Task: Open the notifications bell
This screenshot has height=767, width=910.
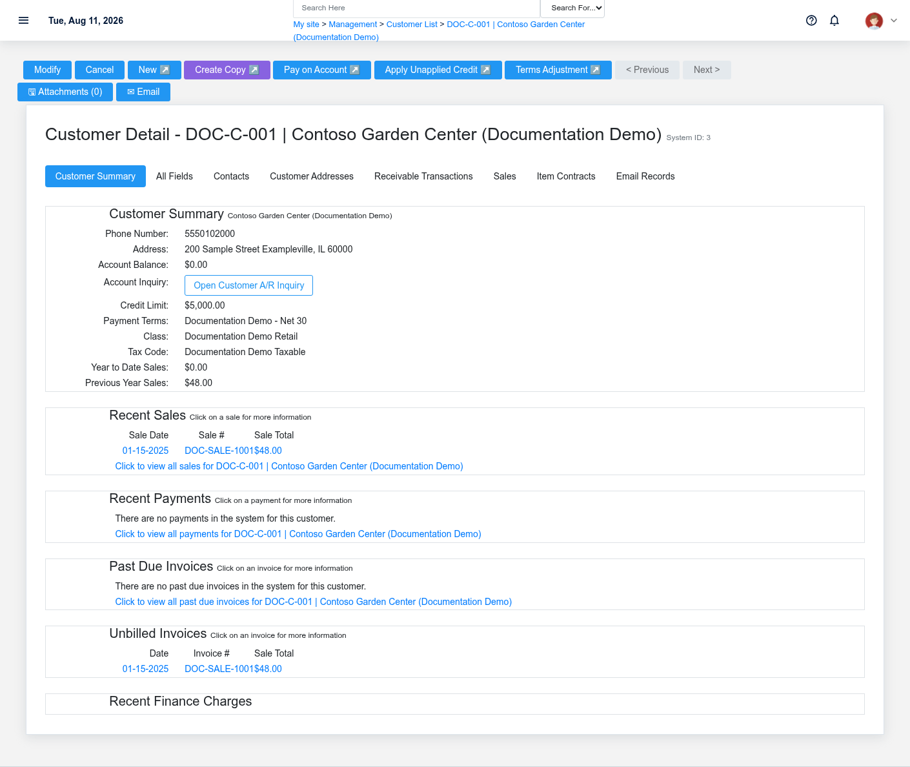Action: coord(834,21)
